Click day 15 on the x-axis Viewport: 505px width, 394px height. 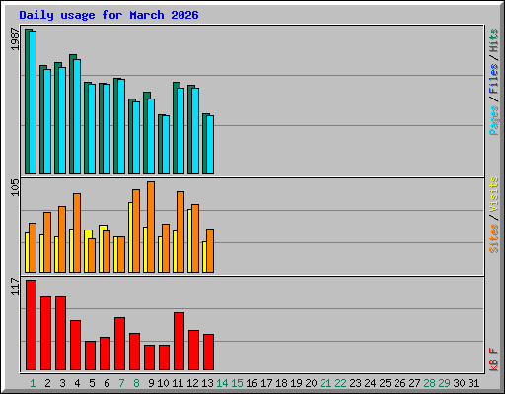click(237, 383)
